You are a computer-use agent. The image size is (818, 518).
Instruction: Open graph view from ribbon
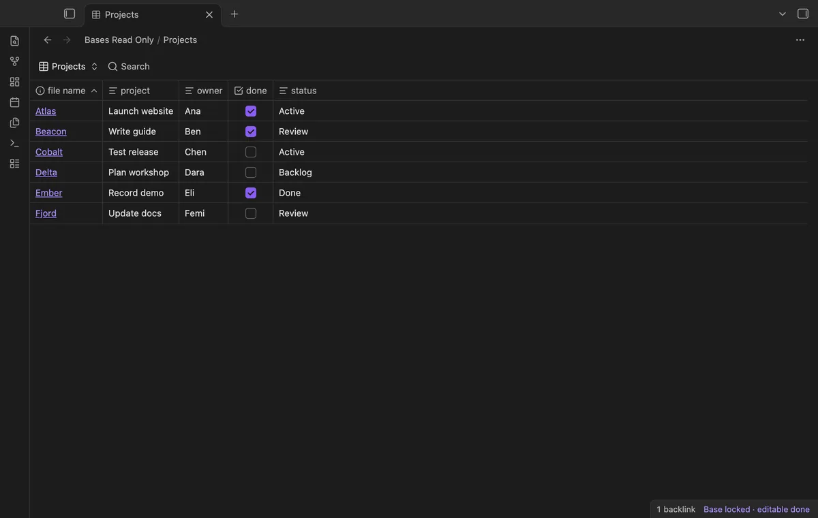[x=14, y=61]
